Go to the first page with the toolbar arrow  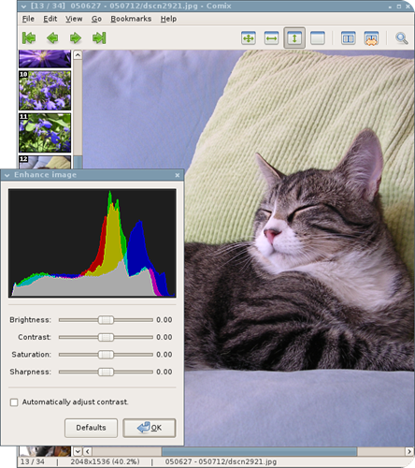coord(29,38)
